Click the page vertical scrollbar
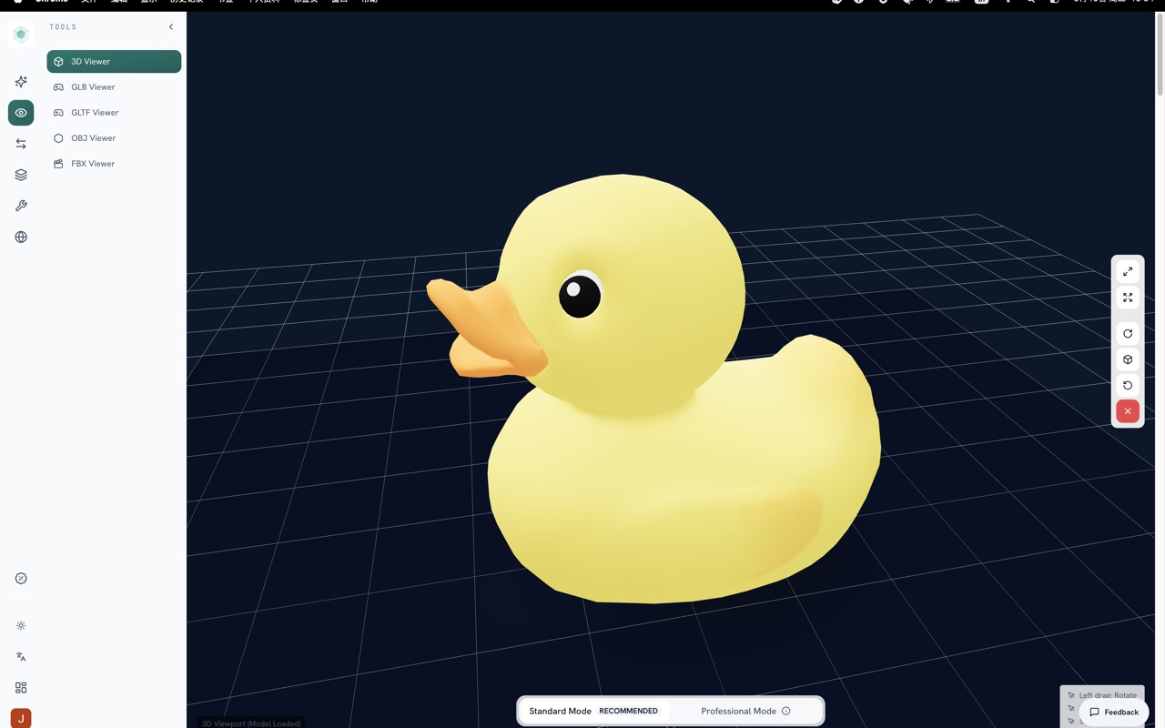The image size is (1165, 728). [x=1160, y=55]
